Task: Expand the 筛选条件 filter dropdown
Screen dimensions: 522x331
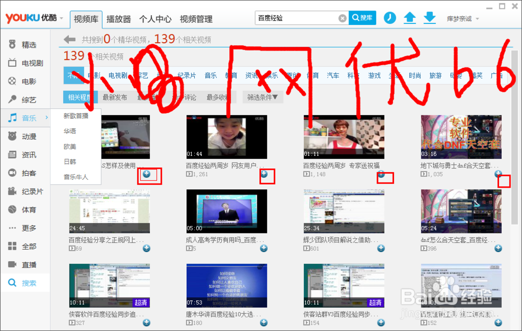Action: tap(263, 97)
